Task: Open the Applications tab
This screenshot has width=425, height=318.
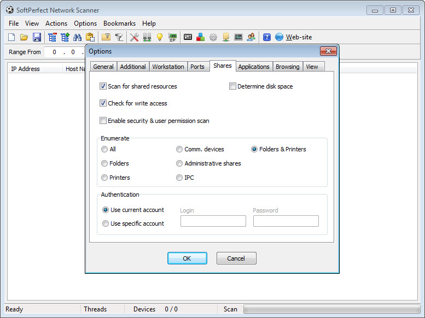Action: [x=254, y=67]
